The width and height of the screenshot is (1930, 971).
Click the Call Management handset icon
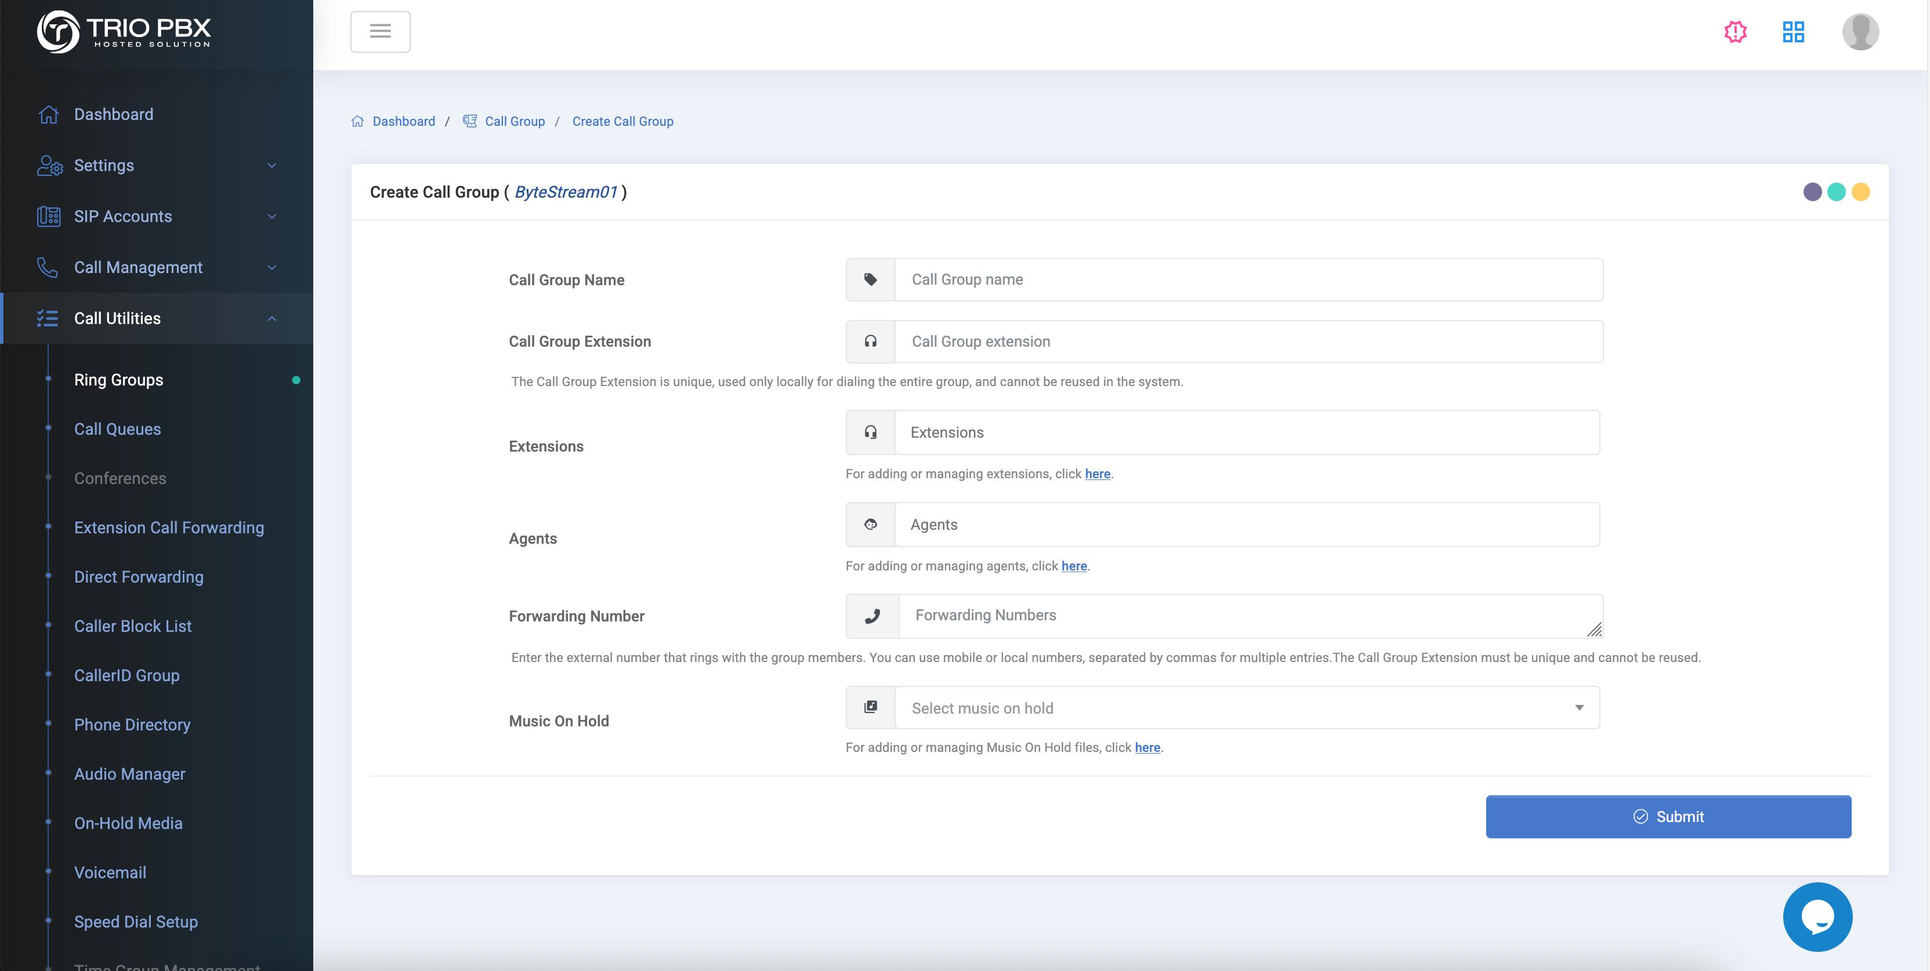click(x=47, y=267)
